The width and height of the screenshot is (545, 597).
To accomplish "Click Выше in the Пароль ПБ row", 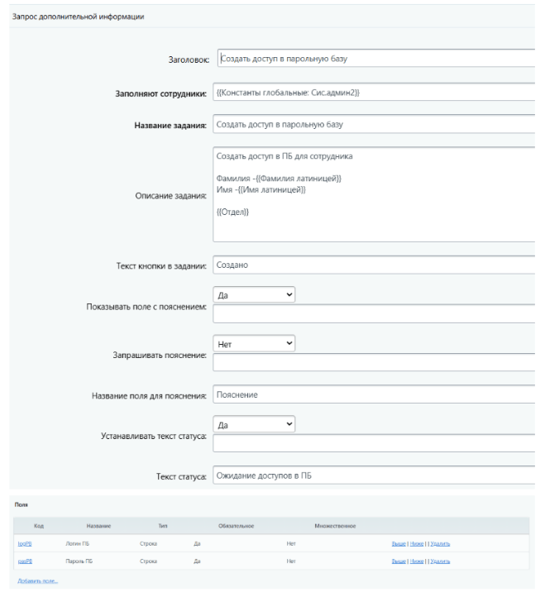I will [399, 561].
